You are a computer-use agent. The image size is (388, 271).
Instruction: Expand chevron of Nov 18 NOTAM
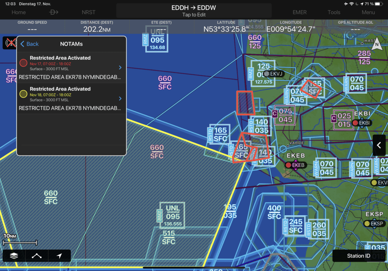tap(120, 99)
